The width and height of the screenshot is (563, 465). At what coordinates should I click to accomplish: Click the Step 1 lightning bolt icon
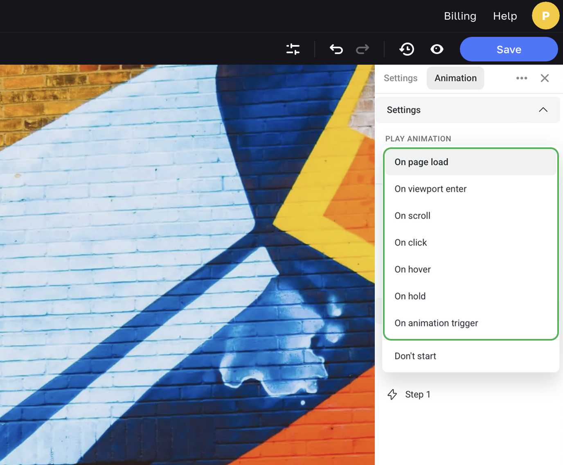tap(392, 394)
